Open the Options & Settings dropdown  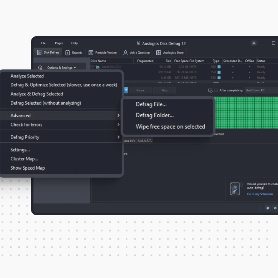tap(59, 67)
